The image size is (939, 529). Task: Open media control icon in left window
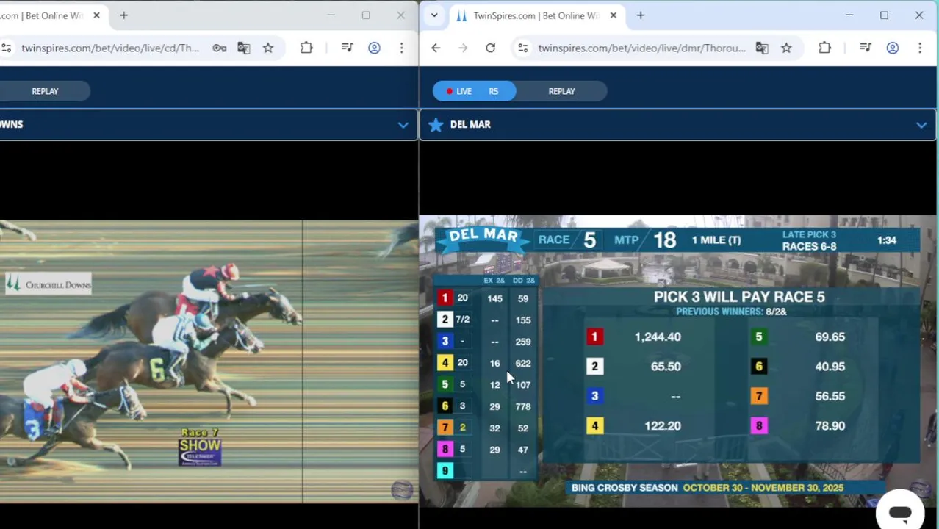point(347,48)
